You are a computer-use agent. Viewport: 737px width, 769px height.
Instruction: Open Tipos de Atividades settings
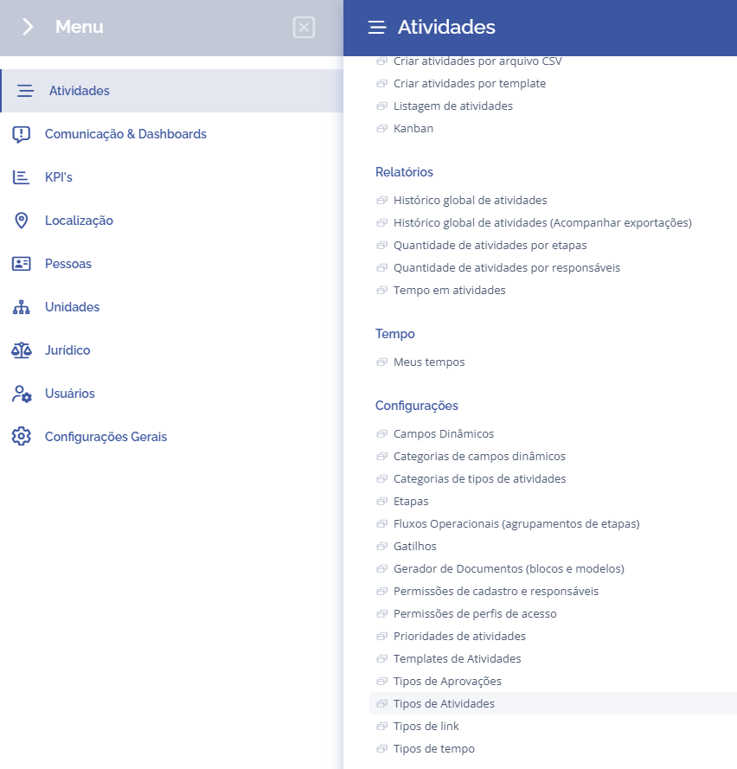click(444, 703)
